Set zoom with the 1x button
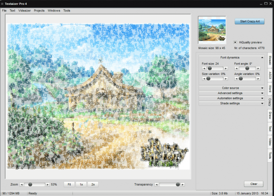Viewport: 274px width, 196px height. (x=81, y=185)
